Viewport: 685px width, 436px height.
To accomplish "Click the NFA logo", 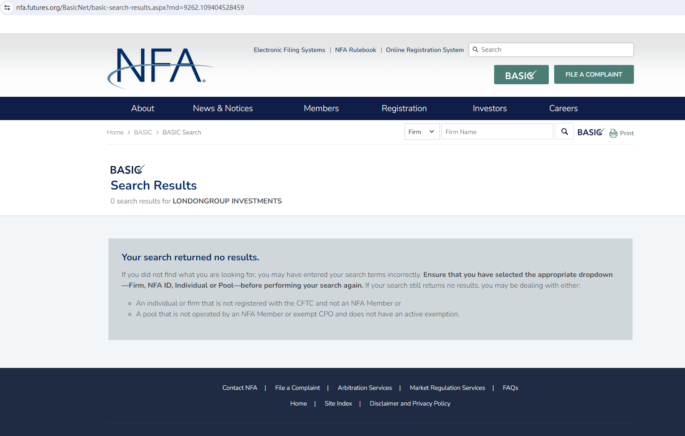I will pyautogui.click(x=160, y=67).
